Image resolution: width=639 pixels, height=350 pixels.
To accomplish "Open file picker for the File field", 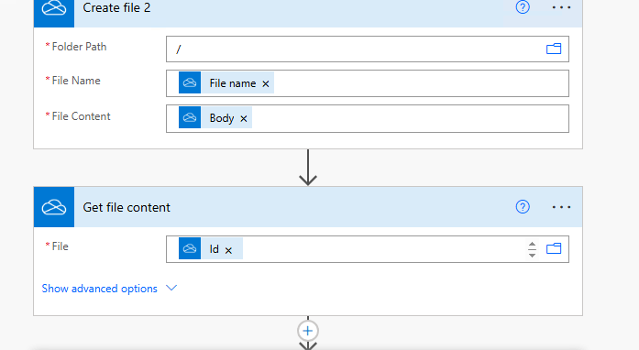I will pyautogui.click(x=554, y=248).
